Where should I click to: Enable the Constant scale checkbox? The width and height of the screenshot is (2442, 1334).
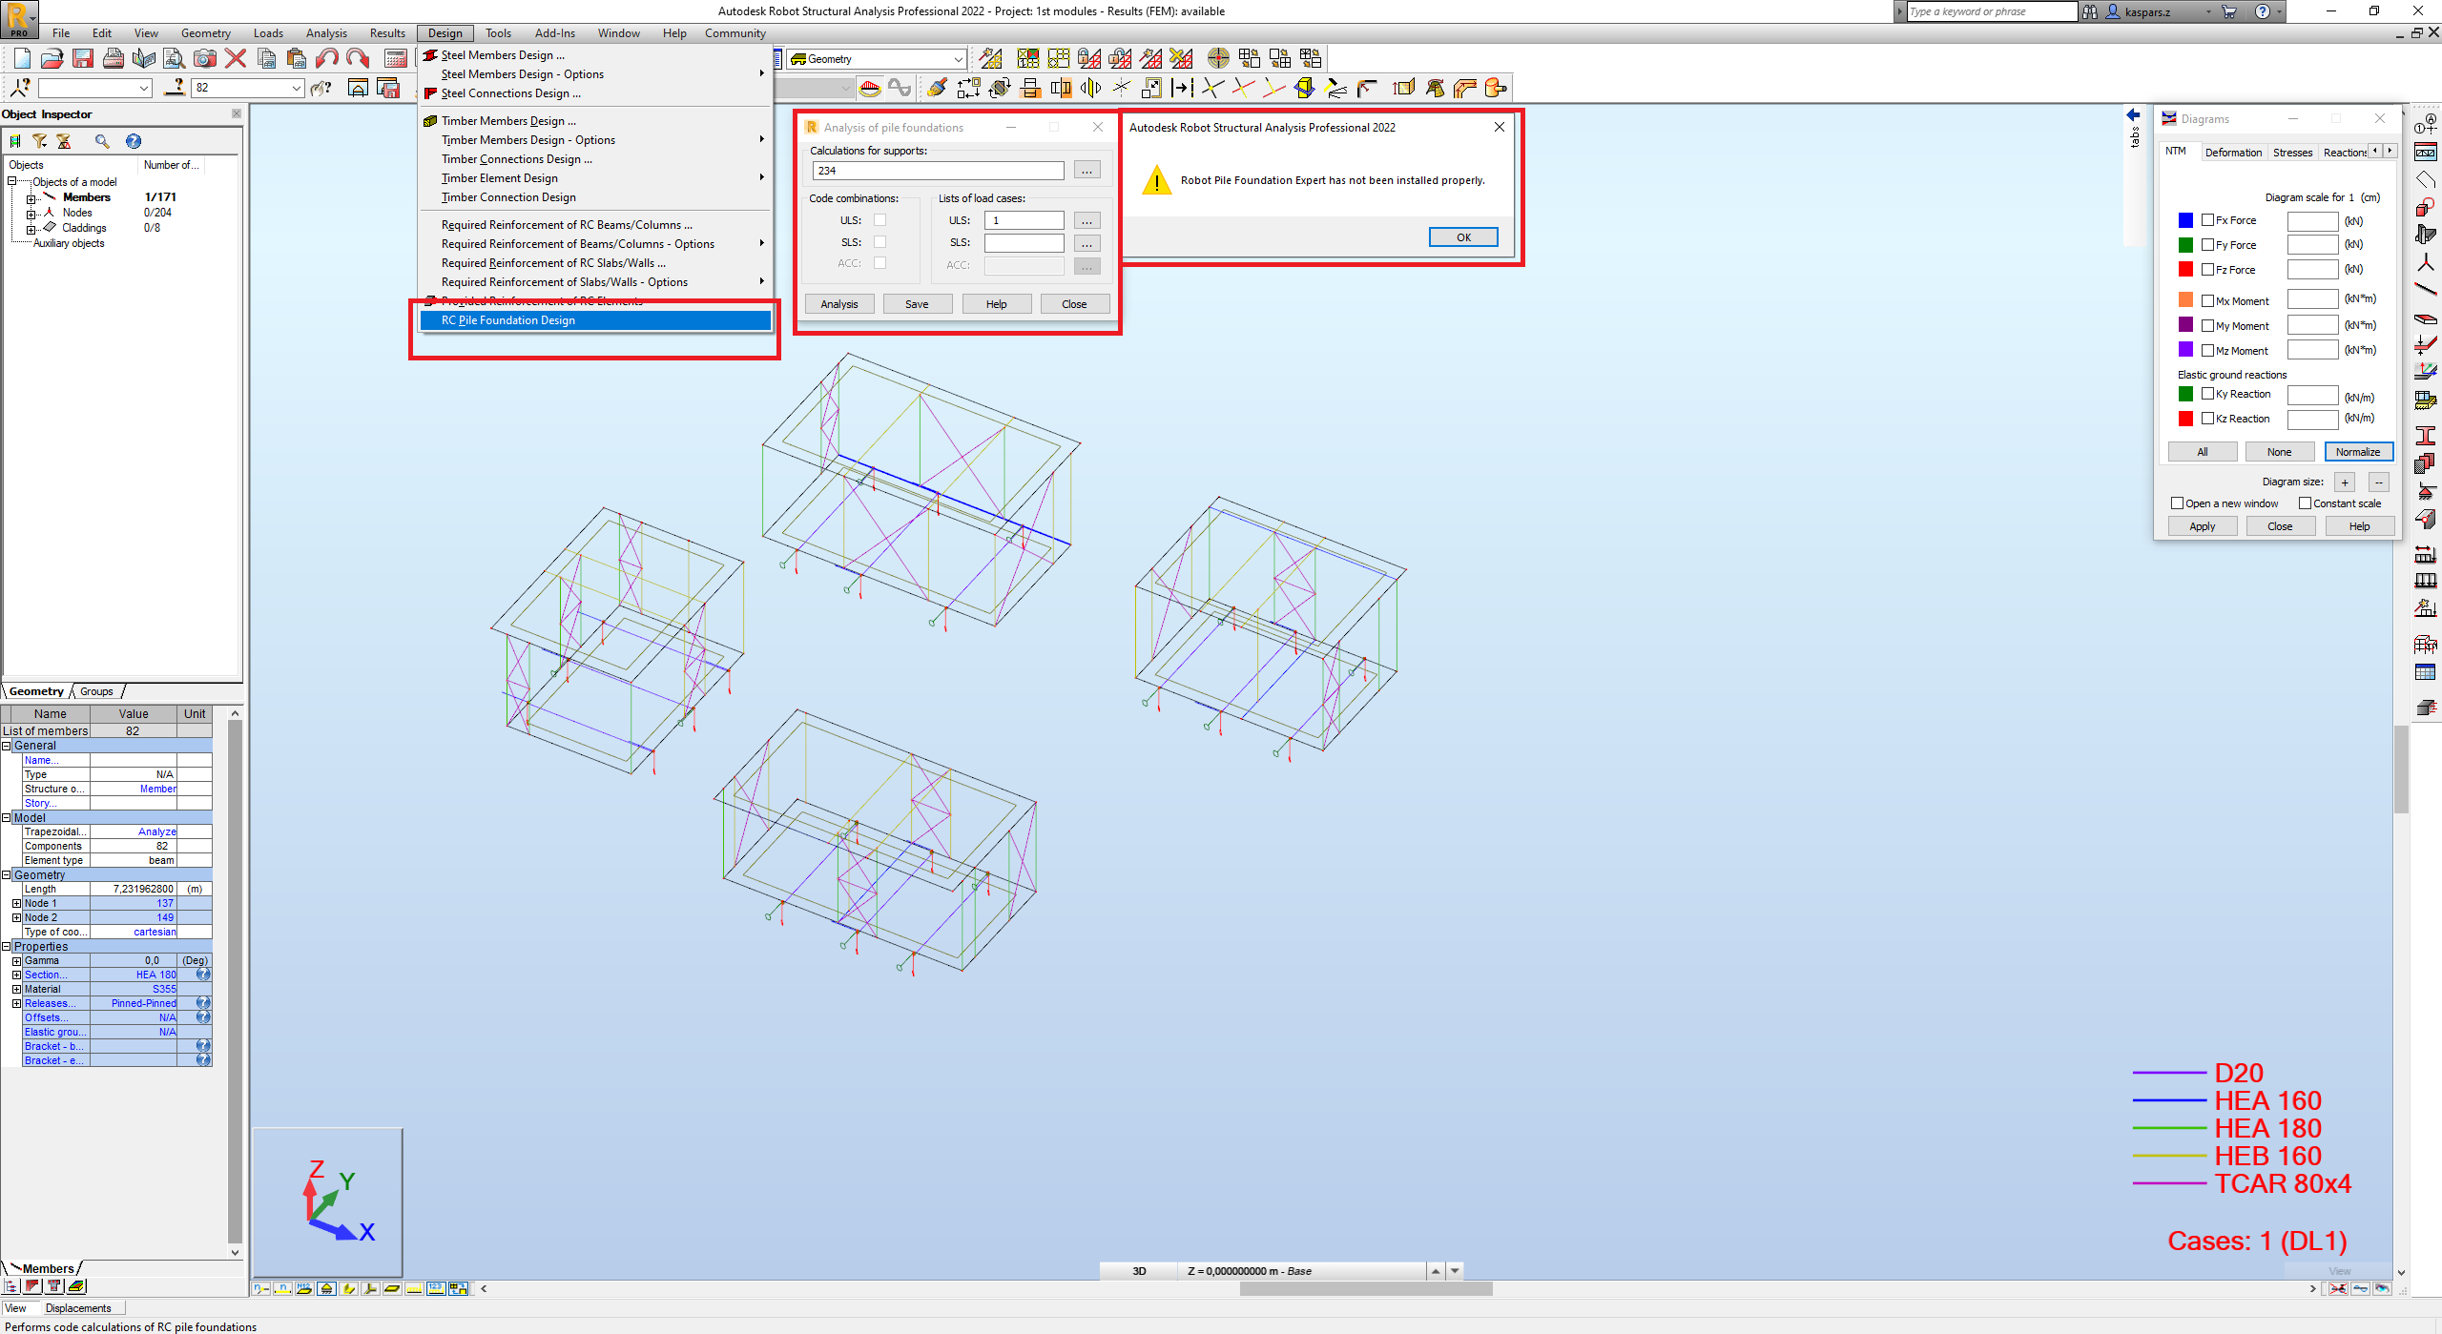click(2307, 503)
